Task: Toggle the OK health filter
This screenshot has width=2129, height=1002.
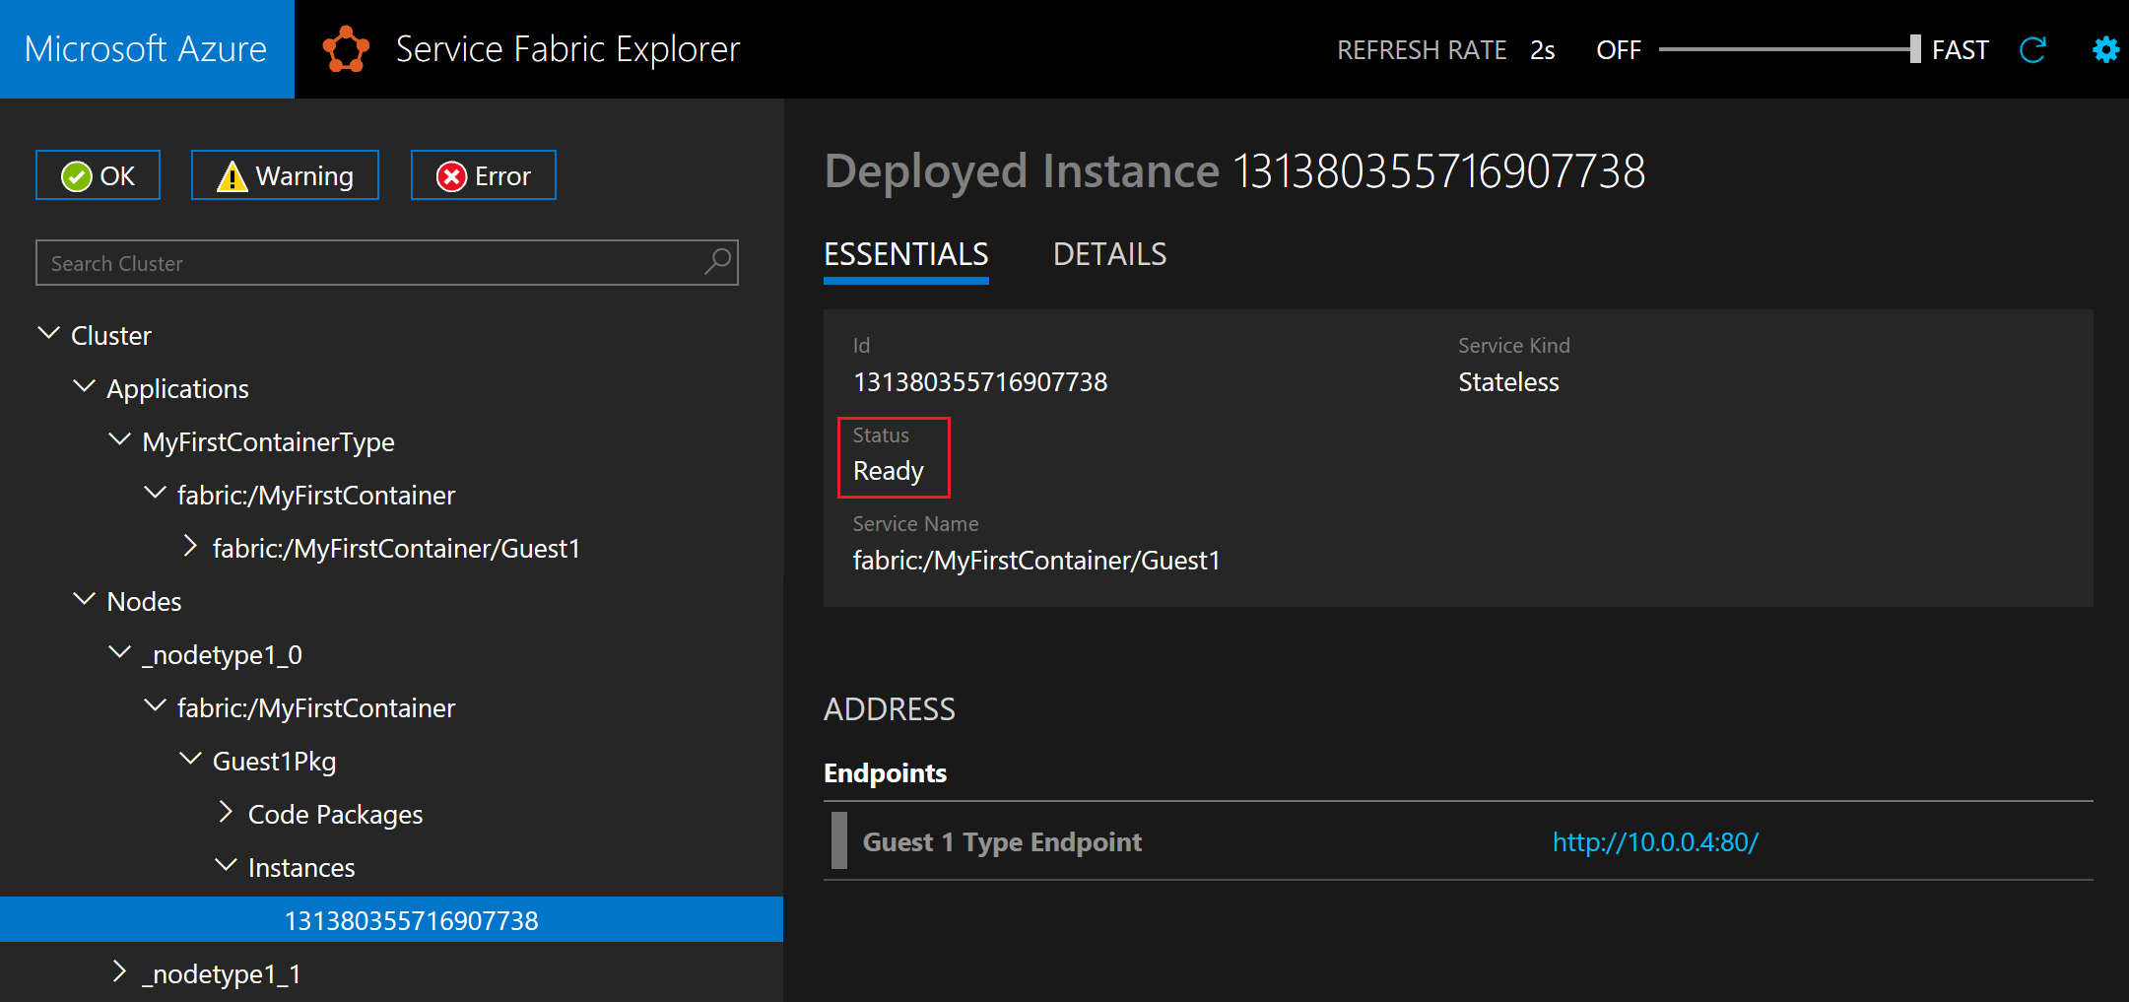Action: (x=99, y=175)
